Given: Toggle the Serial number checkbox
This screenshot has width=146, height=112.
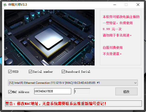Looking at the screenshot, I should [30, 72].
